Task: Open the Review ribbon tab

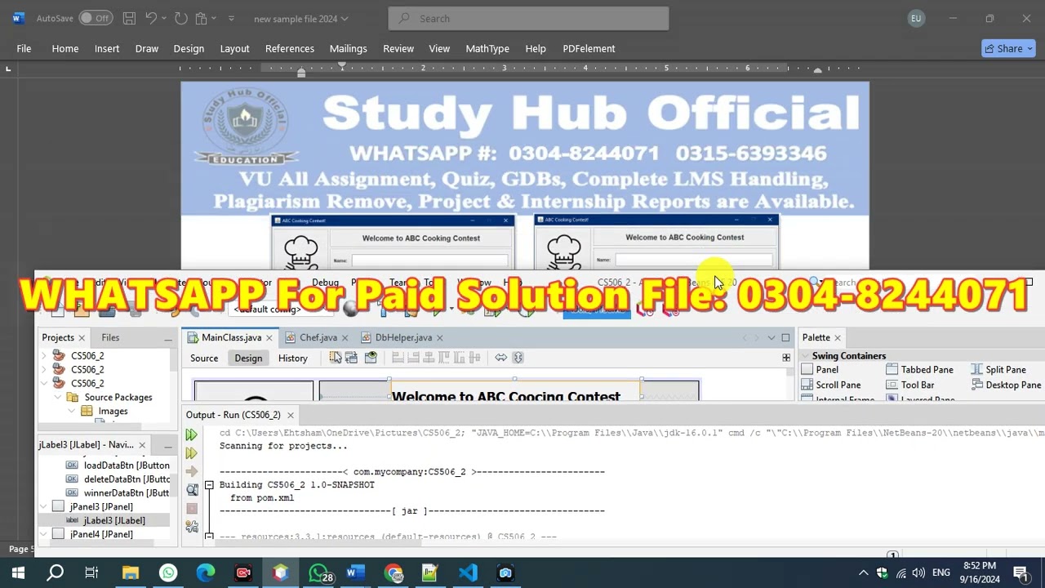Action: coord(398,48)
